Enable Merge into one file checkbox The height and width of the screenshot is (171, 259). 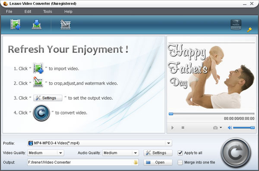[180, 162]
